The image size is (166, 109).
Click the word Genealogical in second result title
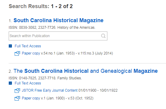coord(116,71)
